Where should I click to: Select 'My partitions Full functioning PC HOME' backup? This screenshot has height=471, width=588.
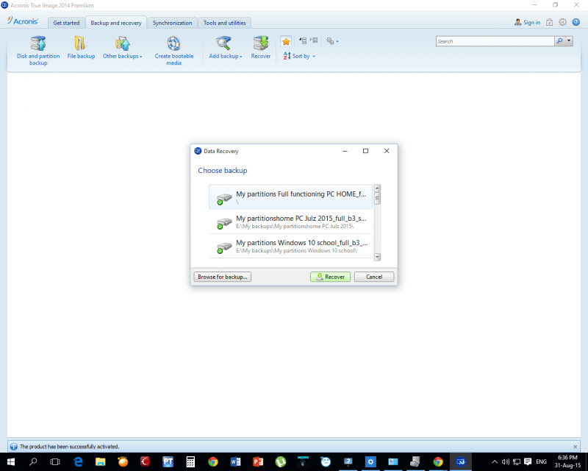click(290, 196)
